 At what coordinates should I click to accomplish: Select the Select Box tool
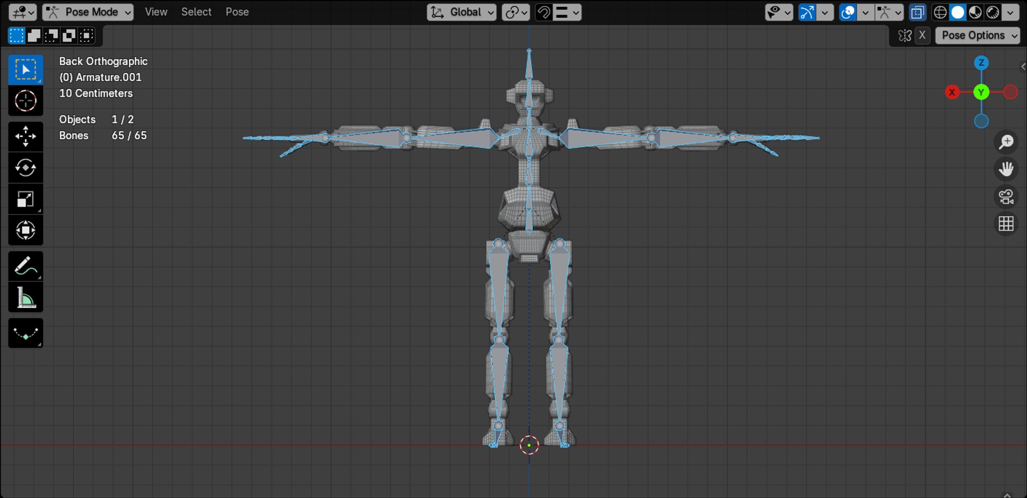[25, 70]
